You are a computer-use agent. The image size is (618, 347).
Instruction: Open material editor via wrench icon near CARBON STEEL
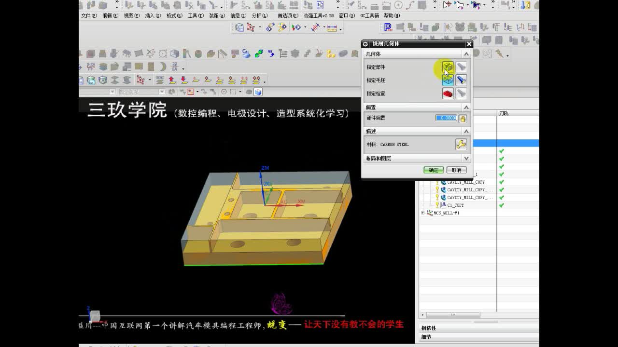[x=461, y=144]
